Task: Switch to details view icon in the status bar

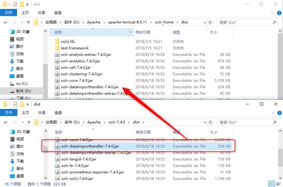Action: click(x=271, y=184)
